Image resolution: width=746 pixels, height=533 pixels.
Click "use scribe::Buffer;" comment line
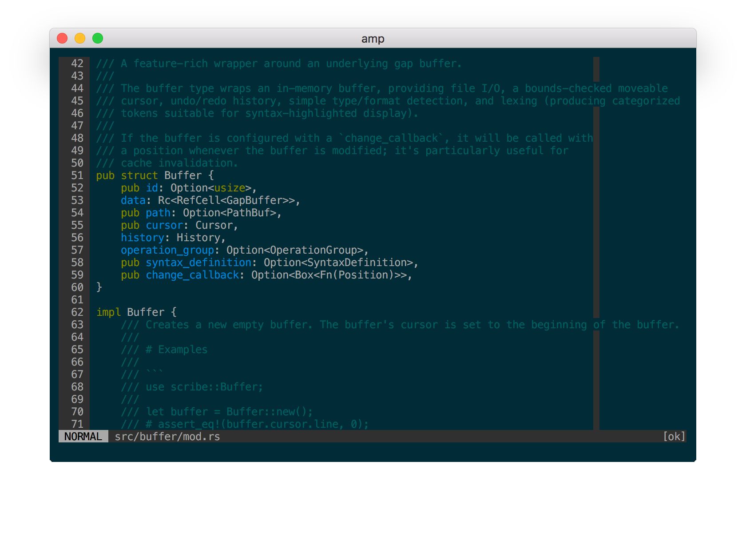[x=205, y=387]
